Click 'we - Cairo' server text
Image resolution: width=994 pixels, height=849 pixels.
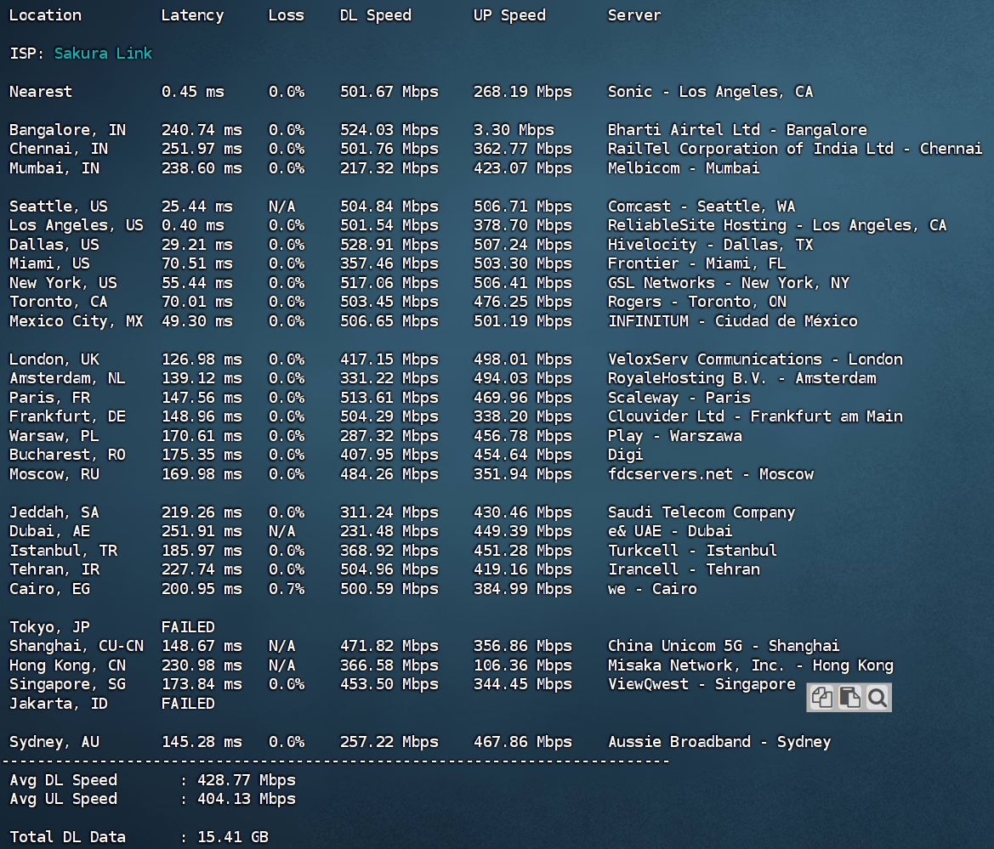click(652, 589)
